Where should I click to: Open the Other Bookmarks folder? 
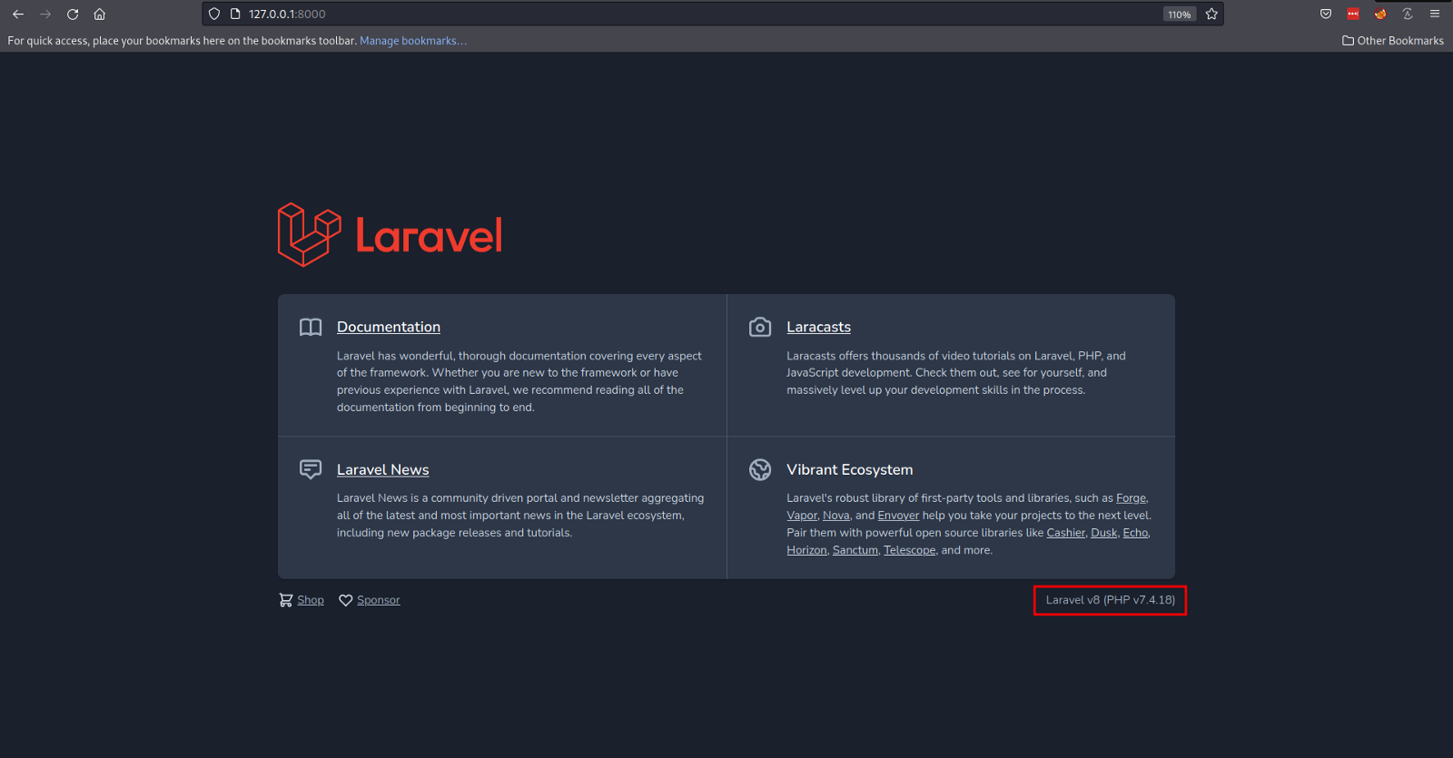pyautogui.click(x=1393, y=41)
